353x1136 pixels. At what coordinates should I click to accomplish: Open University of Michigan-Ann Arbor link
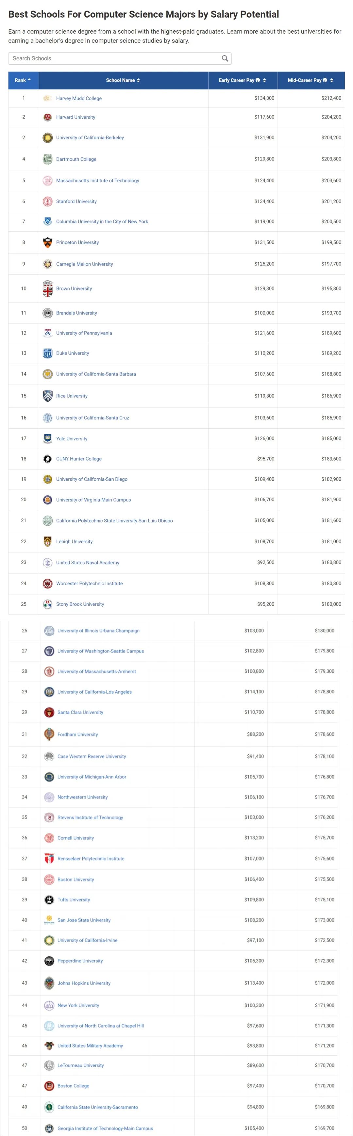(92, 777)
